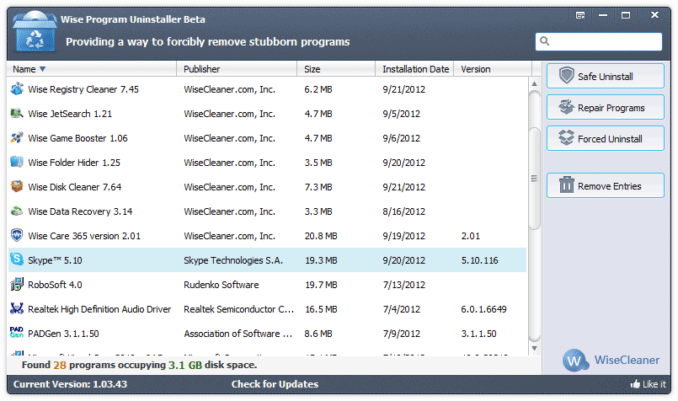Screen dimensions: 678x401
Task: Click the PADGen row icon
Action: (x=17, y=333)
